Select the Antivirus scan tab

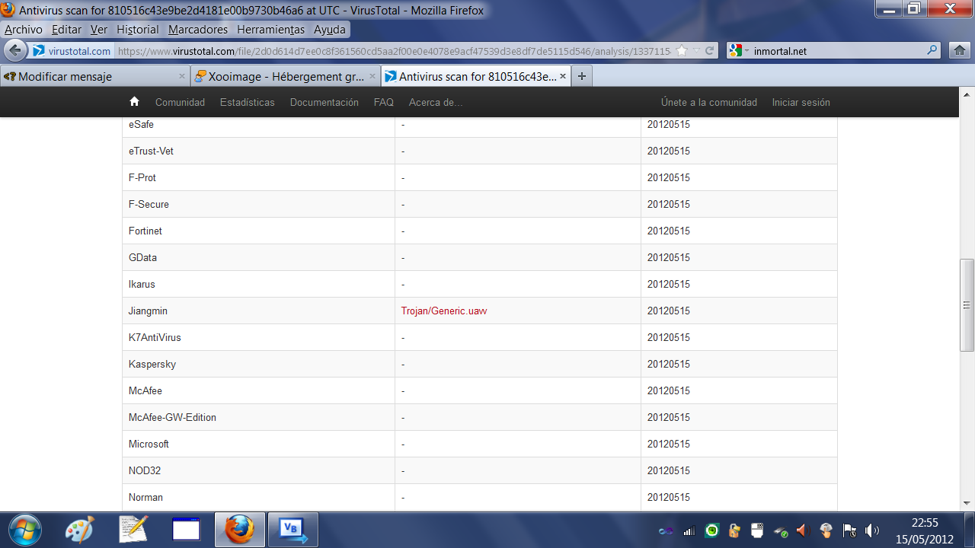[x=475, y=76]
